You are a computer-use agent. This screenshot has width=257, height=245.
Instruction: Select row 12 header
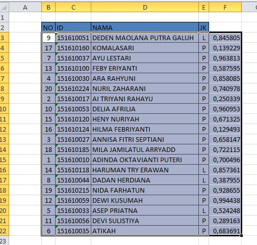(x=4, y=129)
